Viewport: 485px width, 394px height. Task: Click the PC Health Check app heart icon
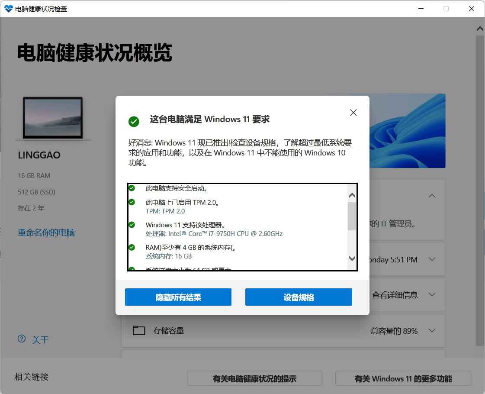[9, 9]
